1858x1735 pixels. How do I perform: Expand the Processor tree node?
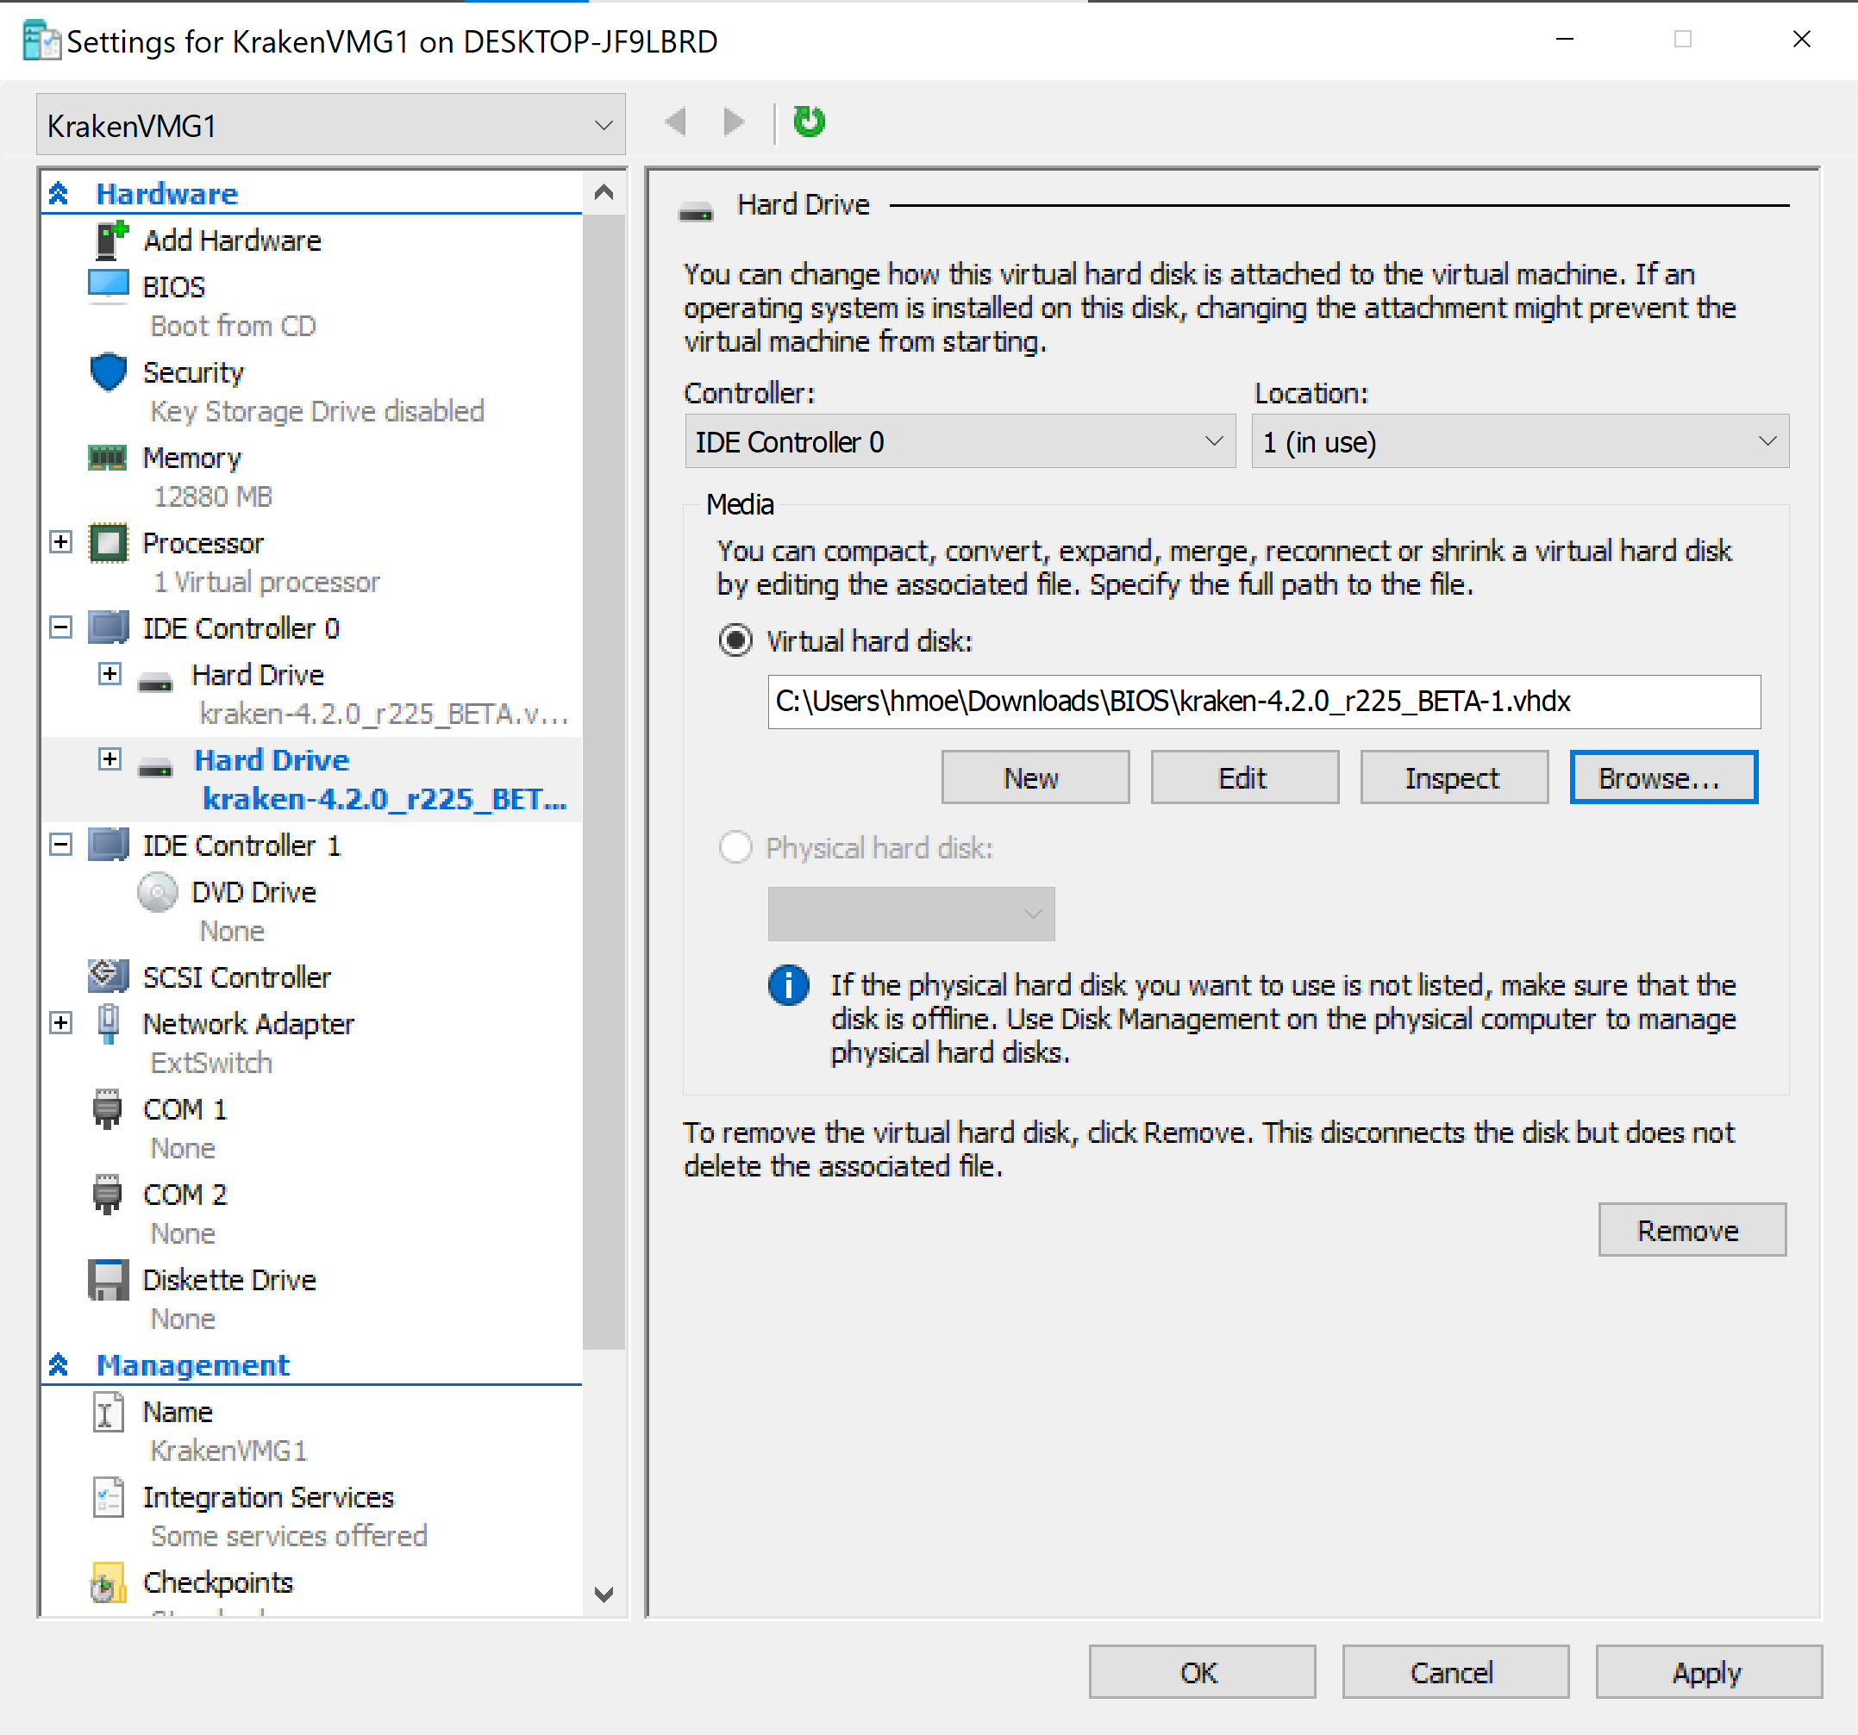pos(60,543)
